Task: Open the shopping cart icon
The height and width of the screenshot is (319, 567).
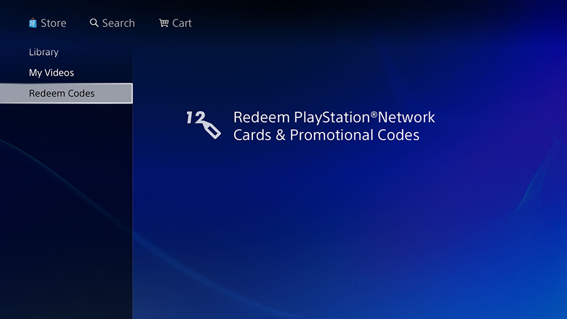Action: click(x=163, y=23)
